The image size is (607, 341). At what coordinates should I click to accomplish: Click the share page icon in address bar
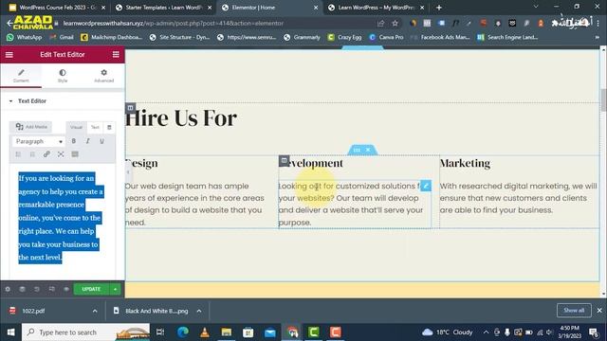pos(380,23)
